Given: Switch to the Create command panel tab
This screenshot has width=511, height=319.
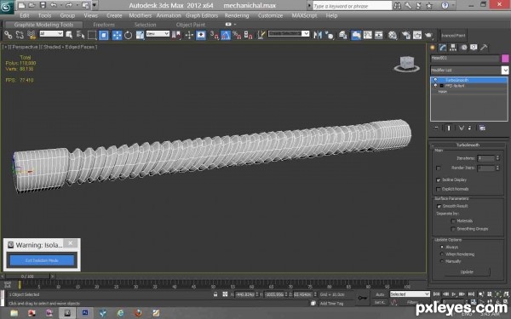Looking at the screenshot, I should click(x=433, y=48).
